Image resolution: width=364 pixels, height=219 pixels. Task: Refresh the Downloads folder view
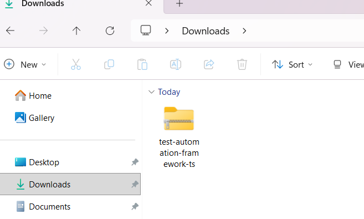(110, 30)
